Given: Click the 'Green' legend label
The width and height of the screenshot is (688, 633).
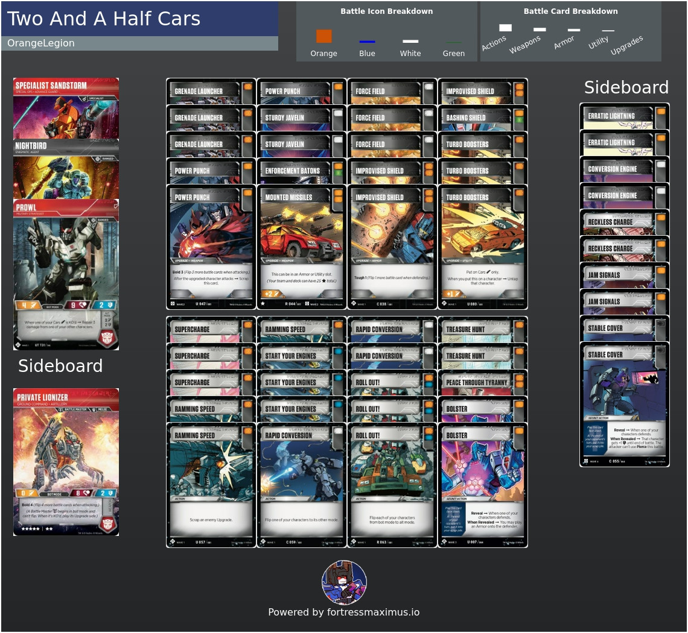Looking at the screenshot, I should (x=453, y=54).
